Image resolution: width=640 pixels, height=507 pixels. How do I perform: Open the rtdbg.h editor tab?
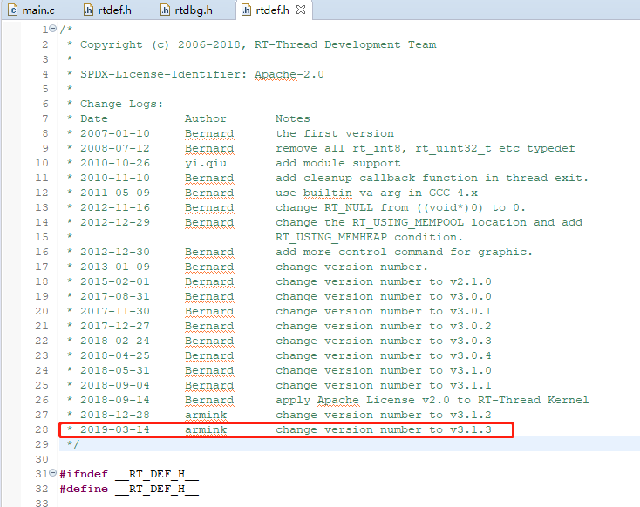click(x=190, y=10)
